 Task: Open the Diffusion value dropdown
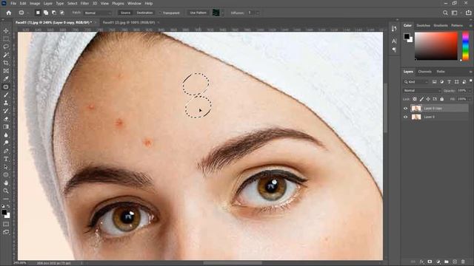point(258,13)
